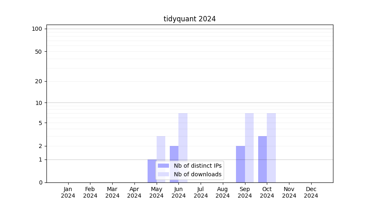
Task: Click the October distinct IPs bar
Action: [262, 159]
